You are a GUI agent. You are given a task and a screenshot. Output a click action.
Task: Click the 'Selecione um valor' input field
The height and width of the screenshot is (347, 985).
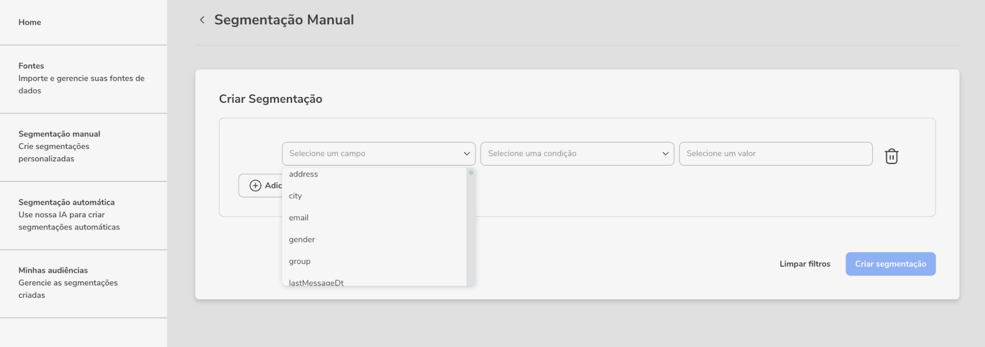776,153
